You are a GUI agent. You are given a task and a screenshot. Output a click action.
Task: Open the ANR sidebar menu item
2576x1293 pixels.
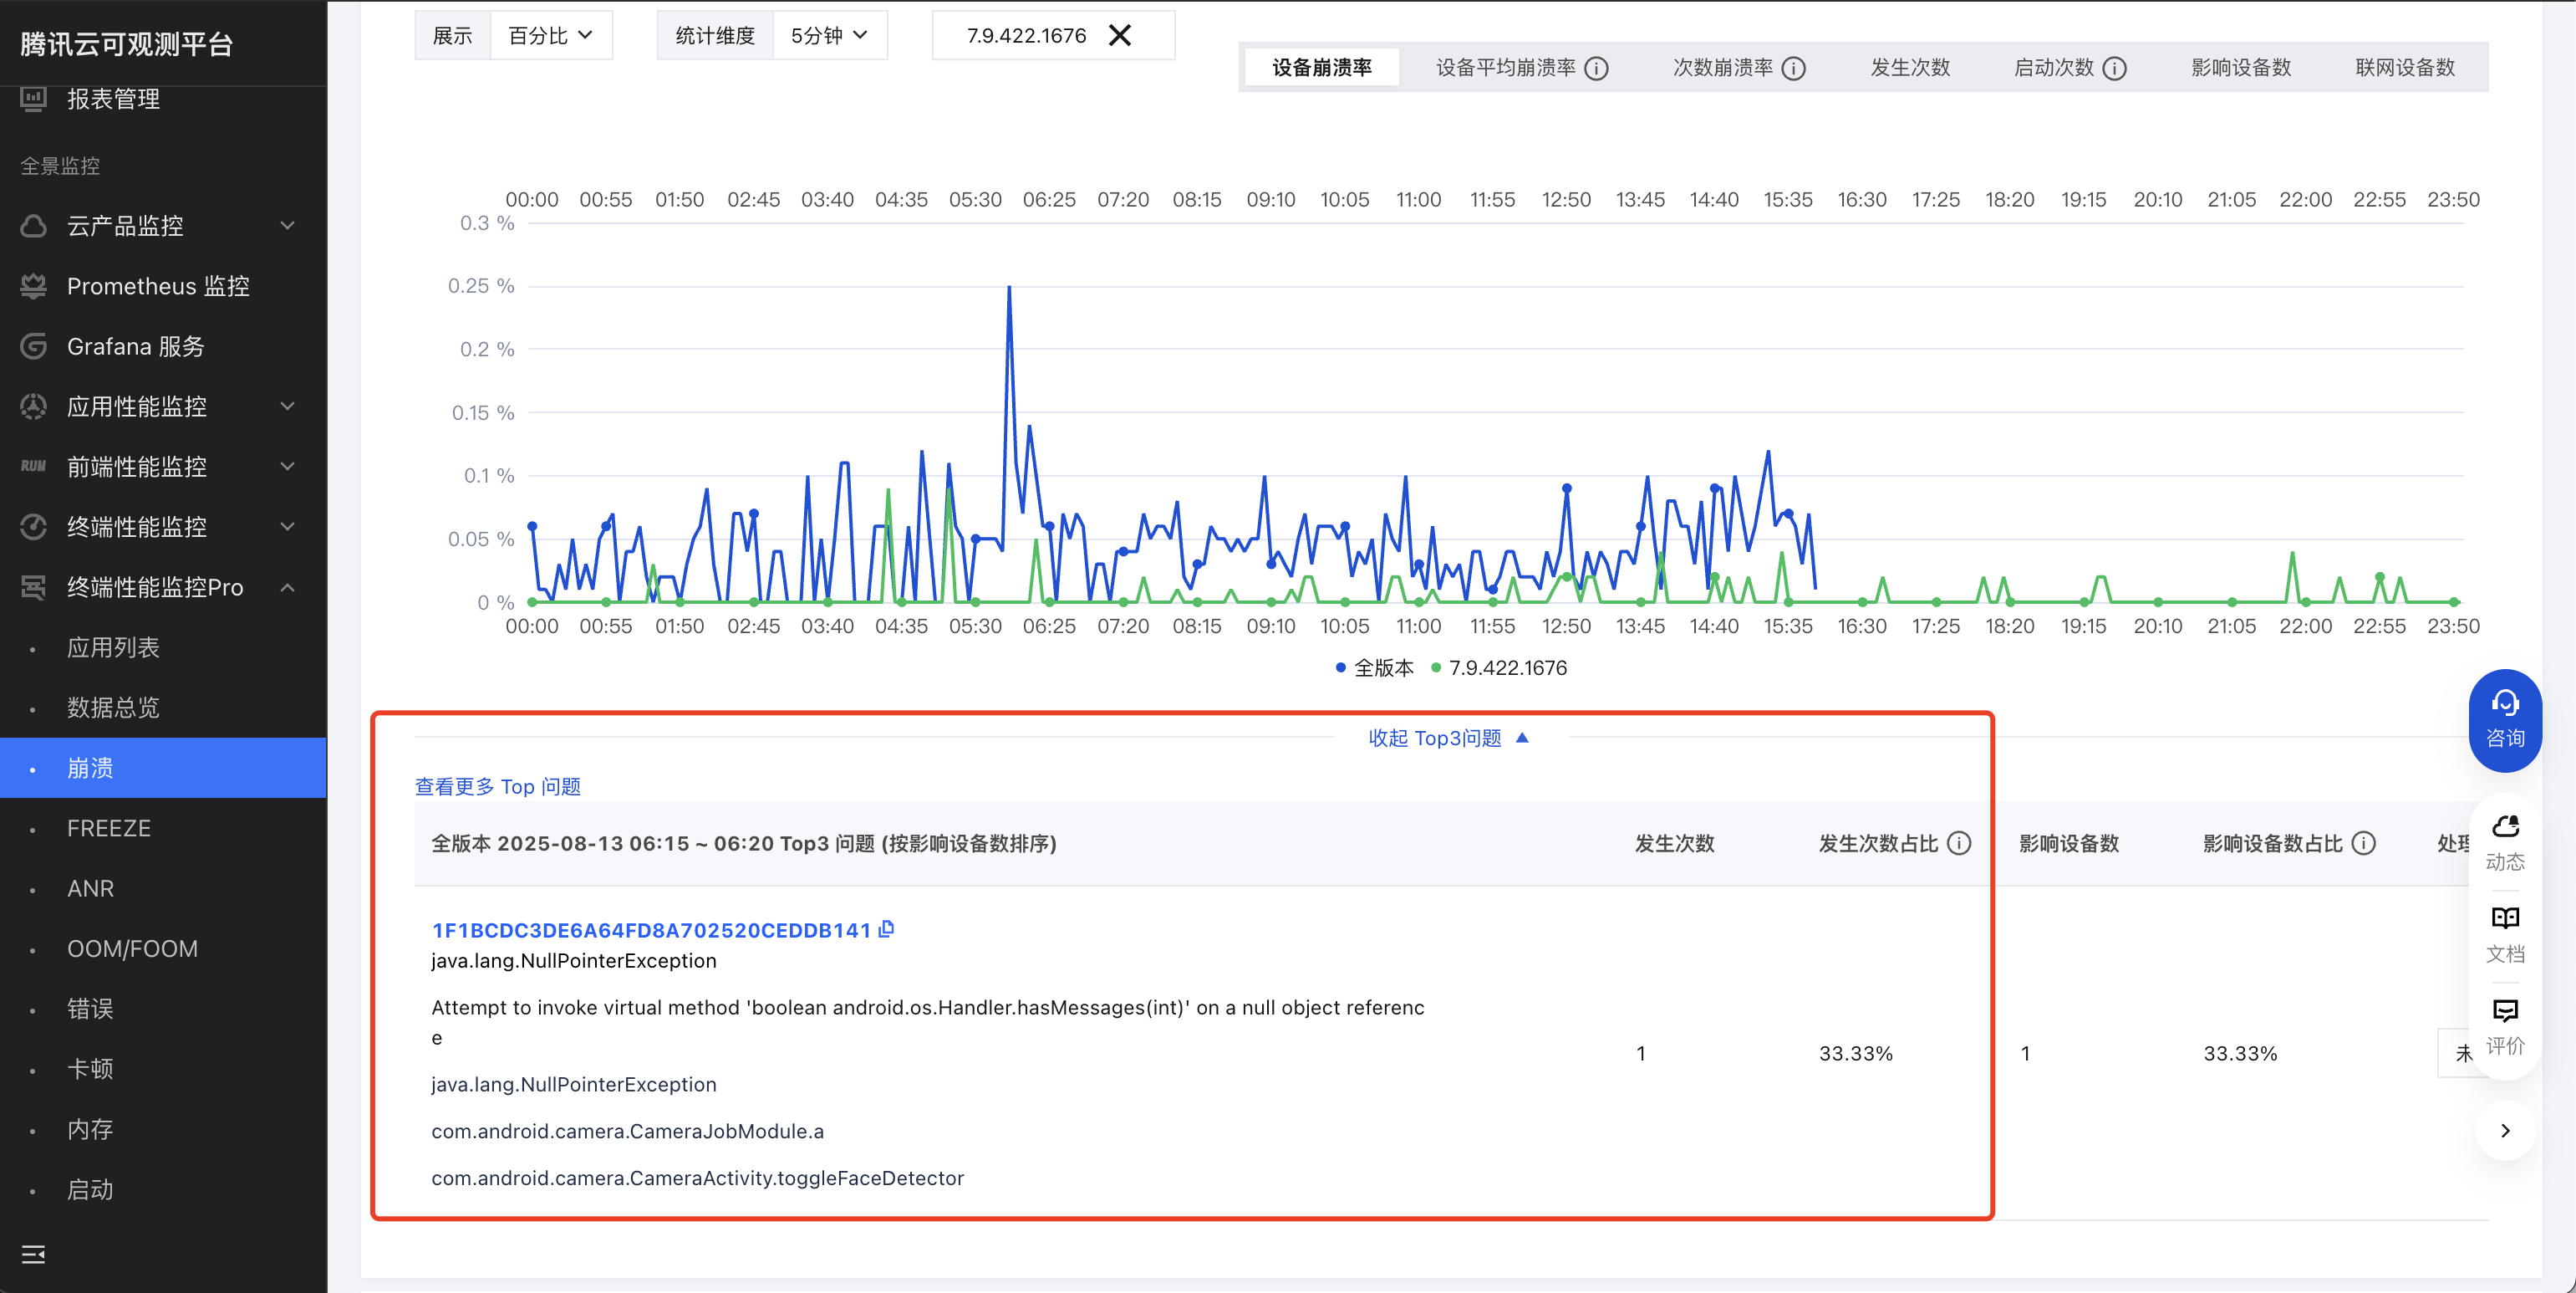click(90, 887)
